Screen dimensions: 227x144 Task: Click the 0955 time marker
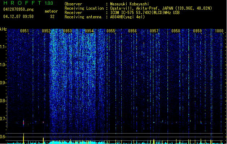[111, 31]
